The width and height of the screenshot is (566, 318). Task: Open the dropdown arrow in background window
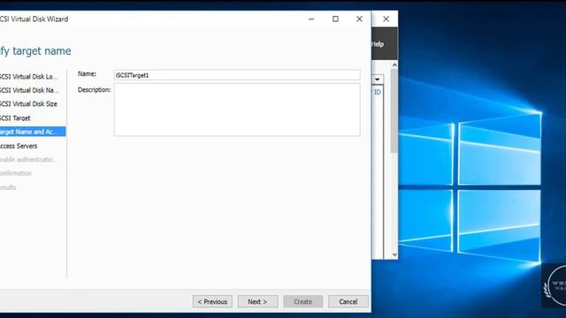378,79
